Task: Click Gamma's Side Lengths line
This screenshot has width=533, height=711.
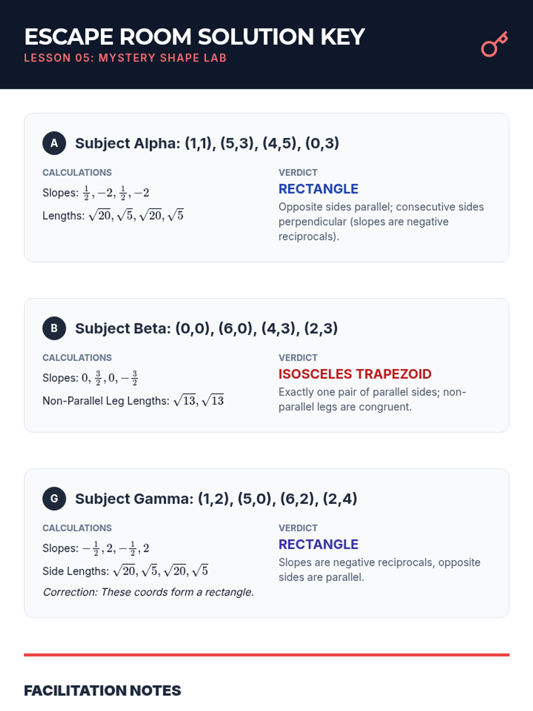Action: coord(125,571)
